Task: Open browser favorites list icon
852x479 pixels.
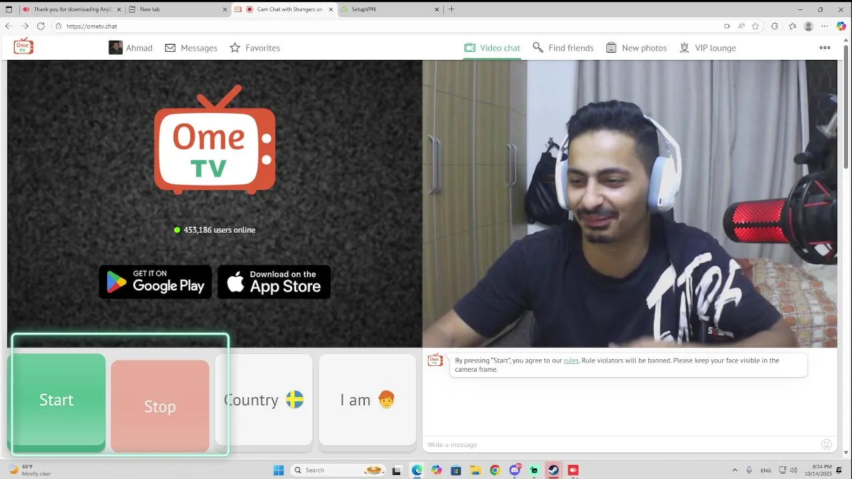Action: pyautogui.click(x=792, y=26)
